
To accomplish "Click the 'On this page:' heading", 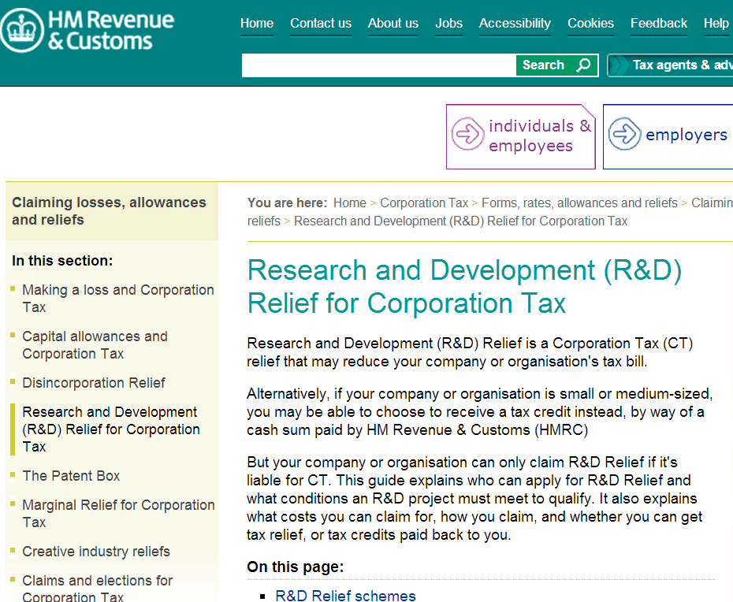I will click(x=296, y=567).
